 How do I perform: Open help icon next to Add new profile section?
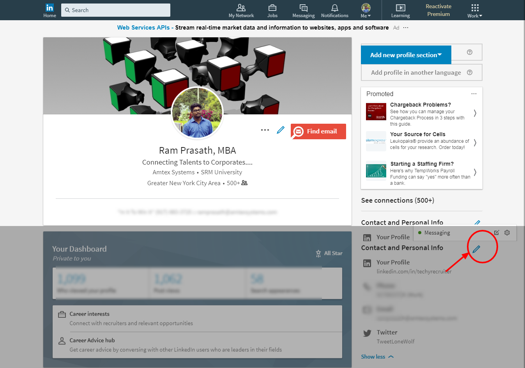[x=470, y=52]
